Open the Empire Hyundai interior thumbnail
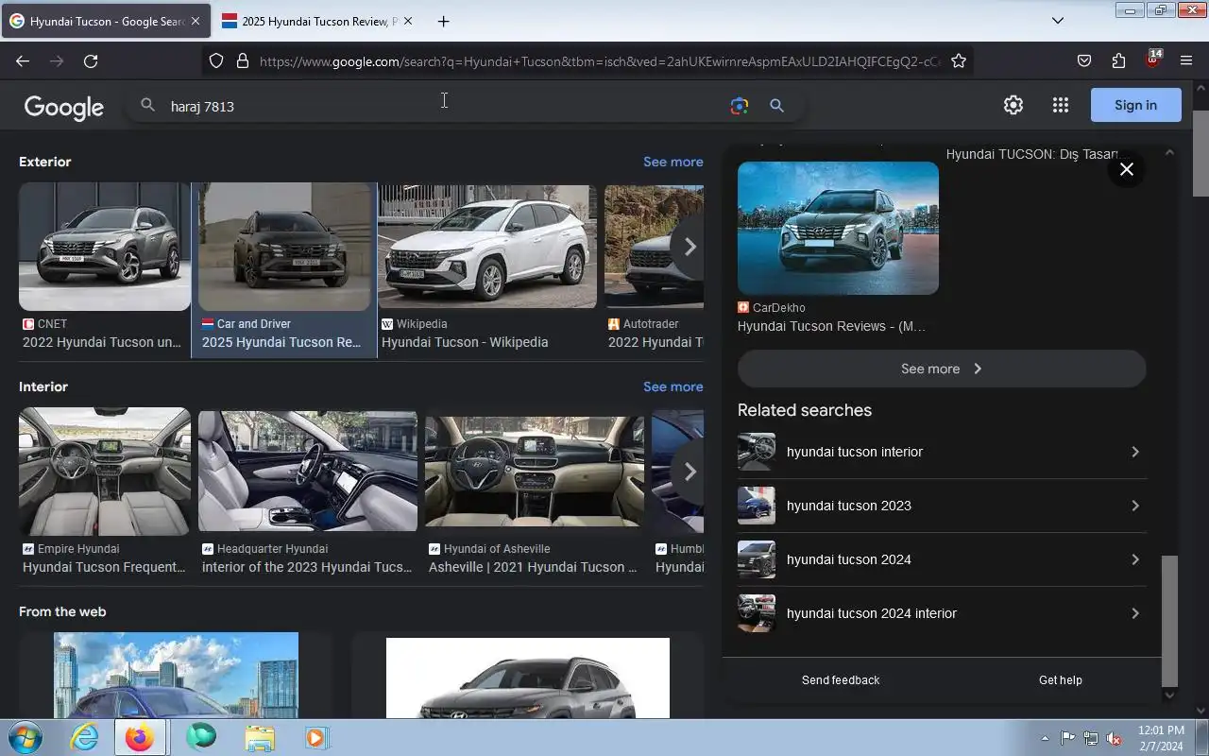1209x756 pixels. click(x=105, y=472)
